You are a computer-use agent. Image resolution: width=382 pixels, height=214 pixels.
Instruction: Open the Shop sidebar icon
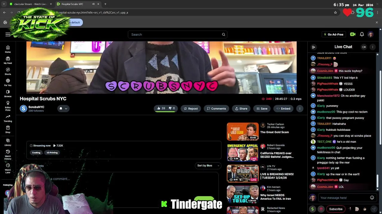coord(8,129)
